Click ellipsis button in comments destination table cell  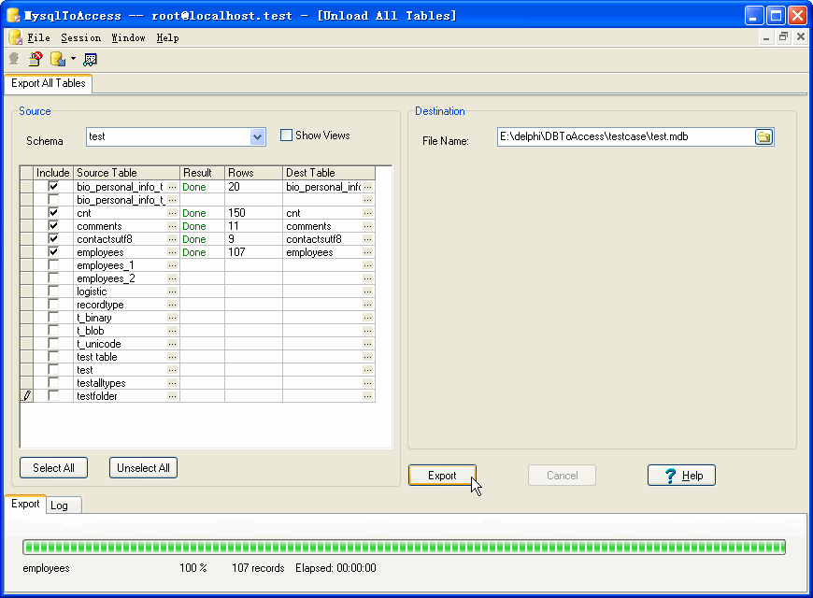coord(367,226)
